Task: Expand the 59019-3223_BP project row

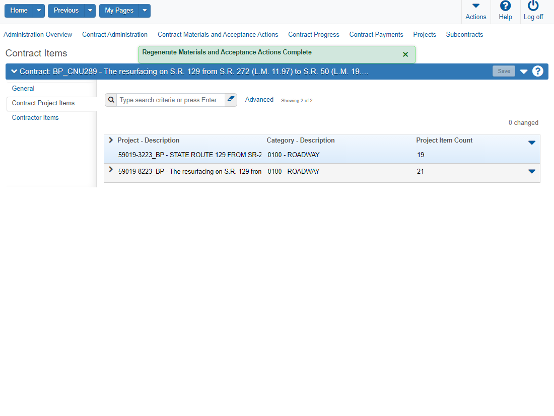Action: point(111,141)
